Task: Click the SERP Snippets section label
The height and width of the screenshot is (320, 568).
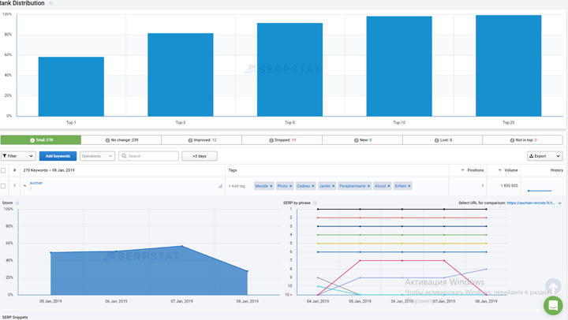Action: (15, 318)
